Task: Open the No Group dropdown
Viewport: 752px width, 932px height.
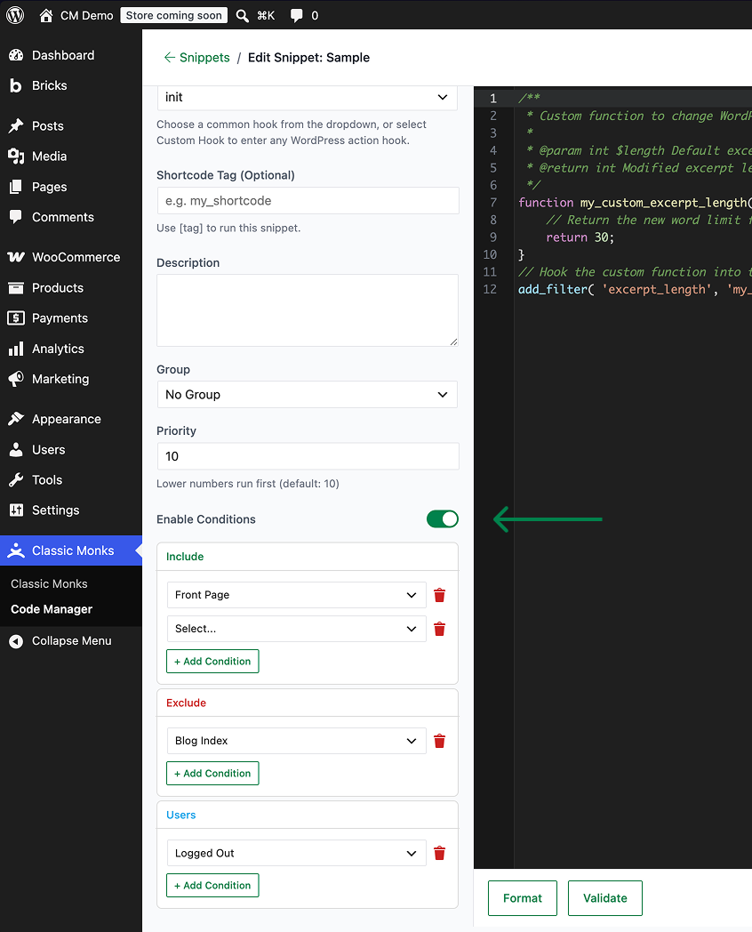Action: pos(307,395)
